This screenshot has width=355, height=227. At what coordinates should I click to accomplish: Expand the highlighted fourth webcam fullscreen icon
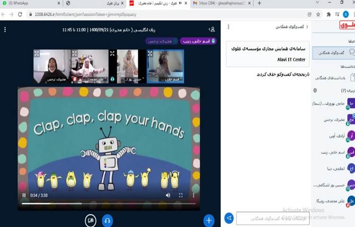coord(150,53)
